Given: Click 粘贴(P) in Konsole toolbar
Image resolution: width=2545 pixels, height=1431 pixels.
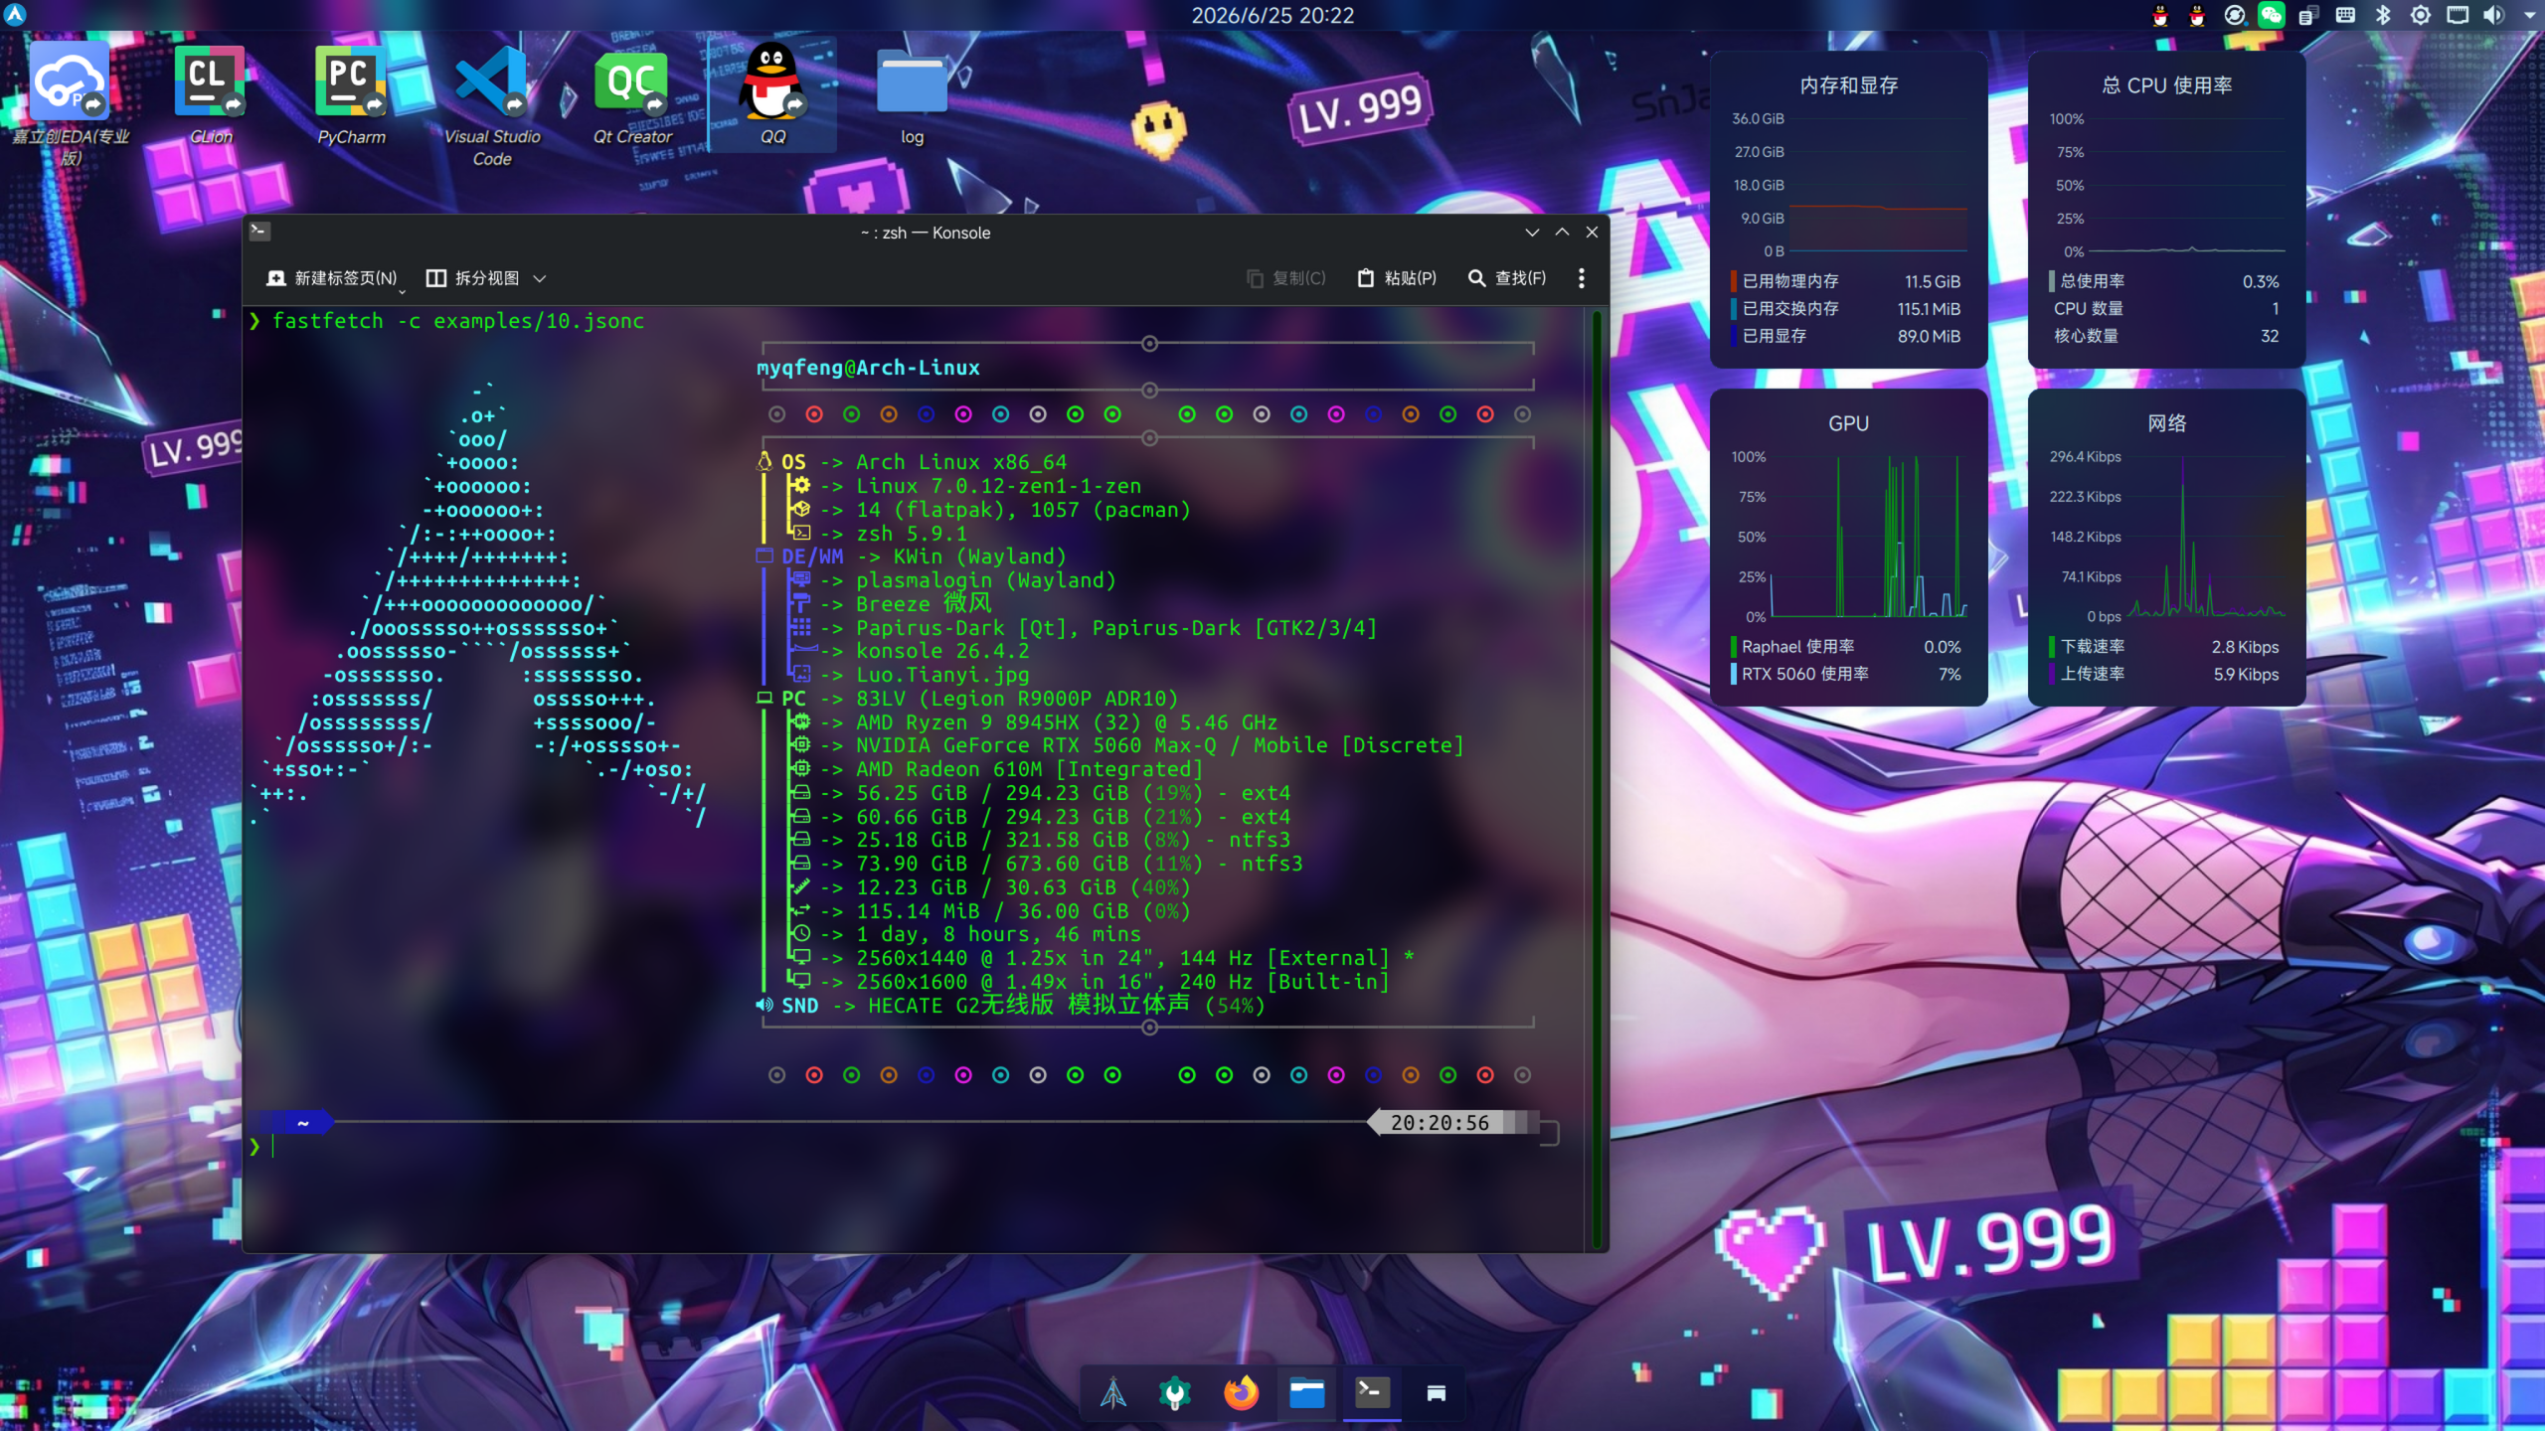Looking at the screenshot, I should (x=1397, y=278).
